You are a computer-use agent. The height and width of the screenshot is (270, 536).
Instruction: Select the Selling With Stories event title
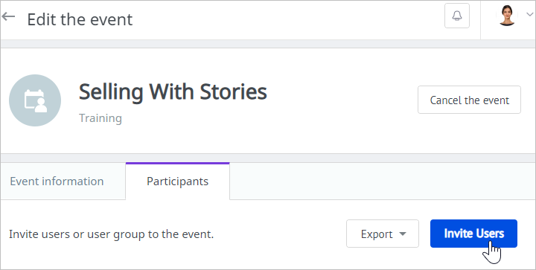[x=173, y=92]
